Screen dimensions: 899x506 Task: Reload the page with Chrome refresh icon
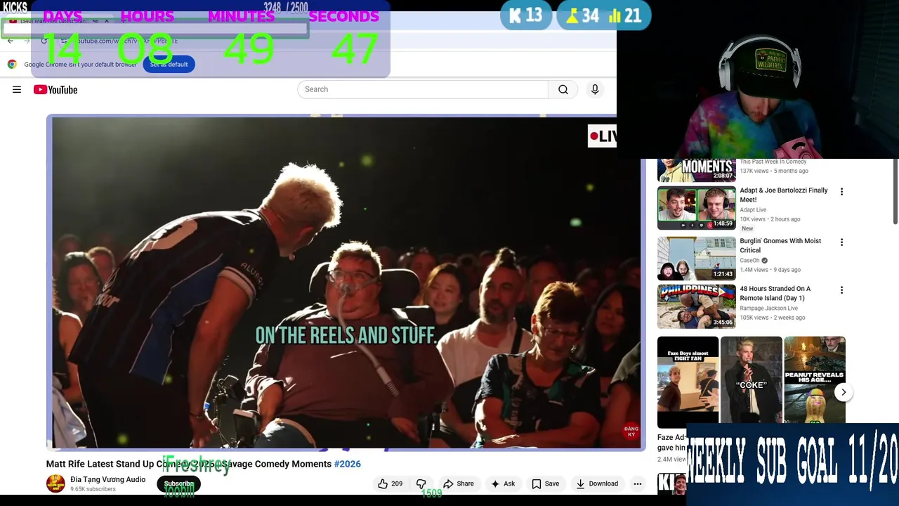[x=44, y=41]
